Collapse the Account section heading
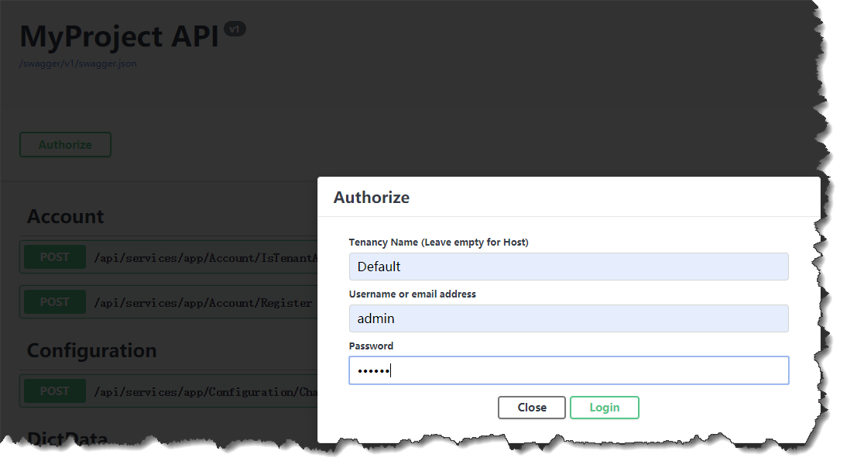 click(x=65, y=217)
